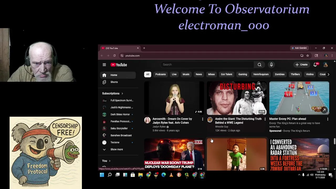336x189 pixels.
Task: Start voice search with the microphone
Action: click(271, 65)
